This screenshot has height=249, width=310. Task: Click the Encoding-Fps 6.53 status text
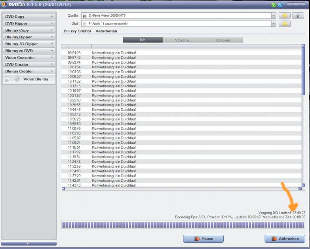[190, 217]
